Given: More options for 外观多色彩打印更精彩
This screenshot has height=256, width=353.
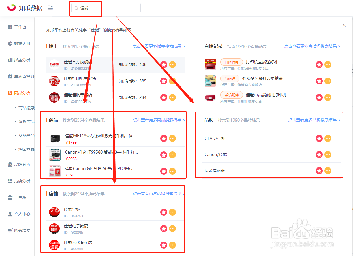Looking at the screenshot, I should (x=328, y=81).
